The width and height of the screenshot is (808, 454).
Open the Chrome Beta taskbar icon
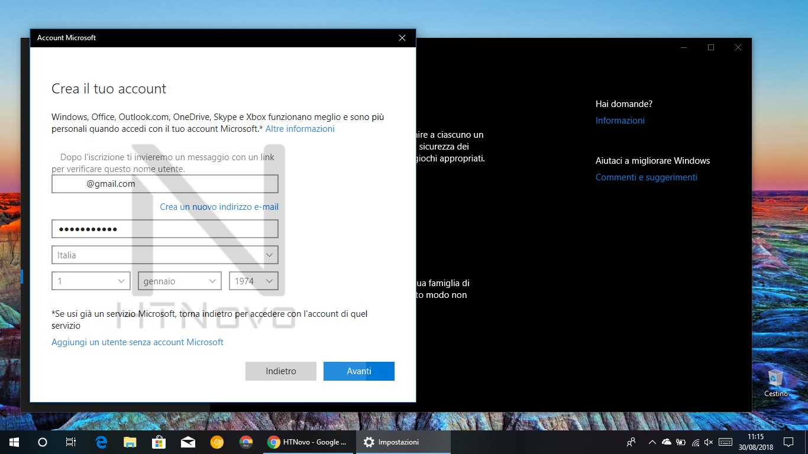[x=246, y=442]
